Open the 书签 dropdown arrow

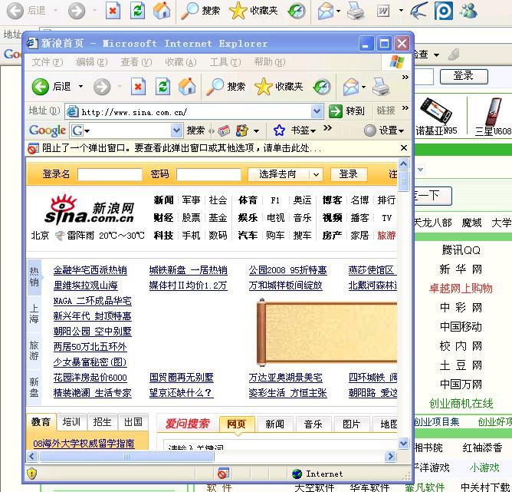click(x=313, y=131)
